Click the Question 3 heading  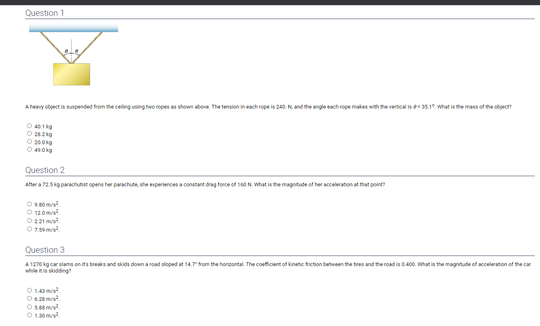point(45,250)
